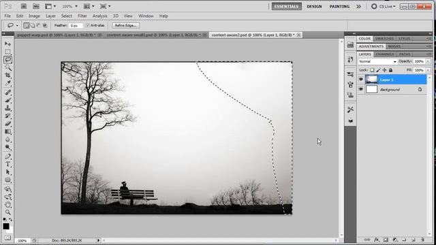436x245 pixels.
Task: Switch to Essentials workspace
Action: pyautogui.click(x=286, y=6)
